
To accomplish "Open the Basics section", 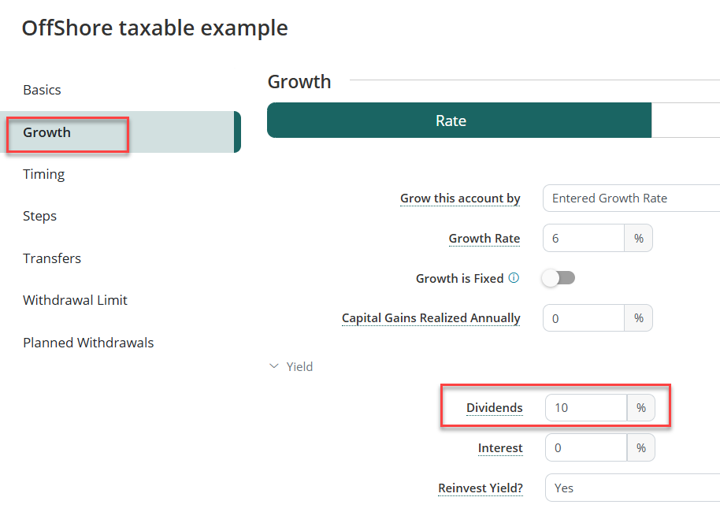I will coord(42,90).
